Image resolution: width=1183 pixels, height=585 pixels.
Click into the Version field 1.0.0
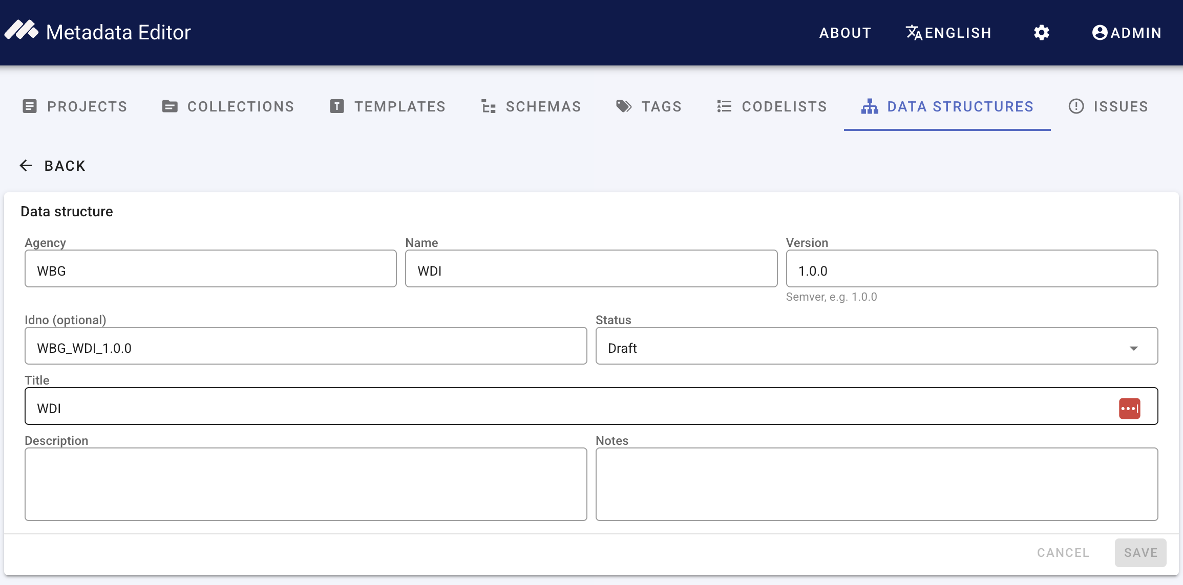(972, 268)
